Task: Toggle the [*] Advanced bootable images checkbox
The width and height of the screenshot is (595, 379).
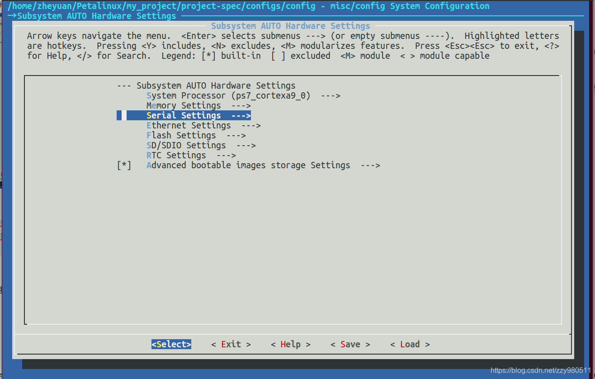Action: [124, 166]
